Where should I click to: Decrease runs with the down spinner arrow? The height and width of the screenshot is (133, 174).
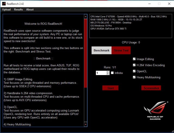pos(108,74)
